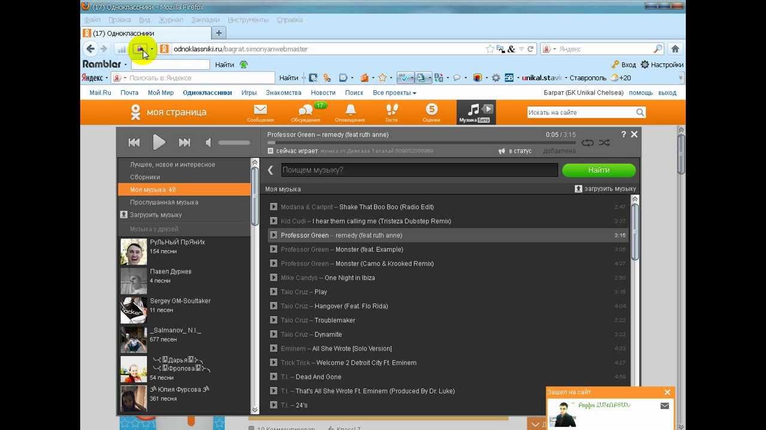Image resolution: width=766 pixels, height=430 pixels.
Task: Play Monster (Camo & Krooked Remix) track
Action: (x=273, y=263)
